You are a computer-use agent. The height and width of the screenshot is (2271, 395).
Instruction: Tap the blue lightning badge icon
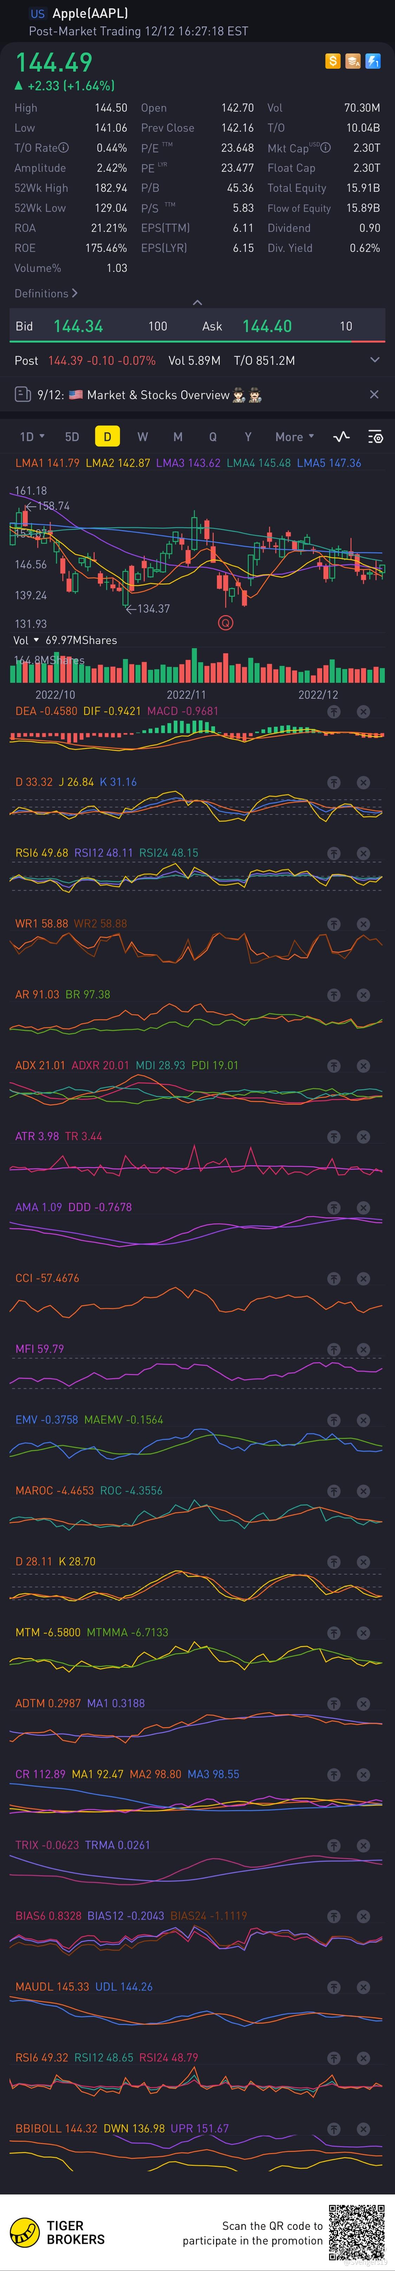tap(373, 61)
